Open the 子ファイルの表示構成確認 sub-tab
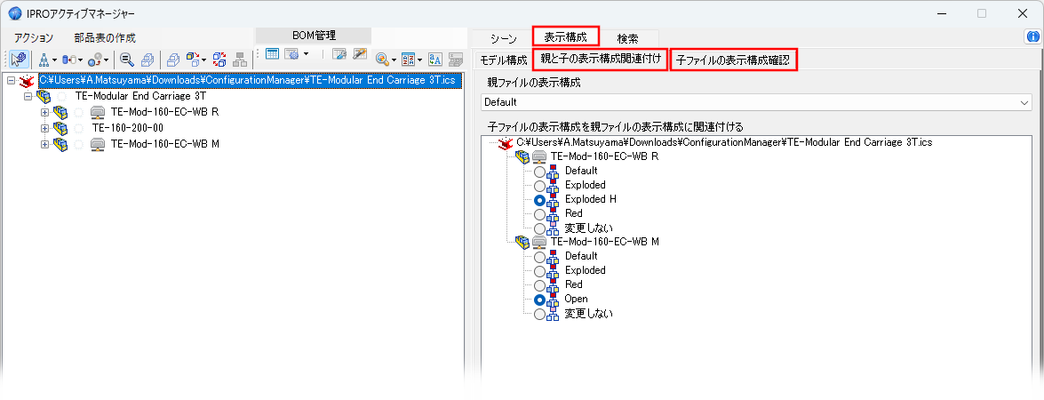Viewport: 1044px width, 400px height. pos(733,60)
